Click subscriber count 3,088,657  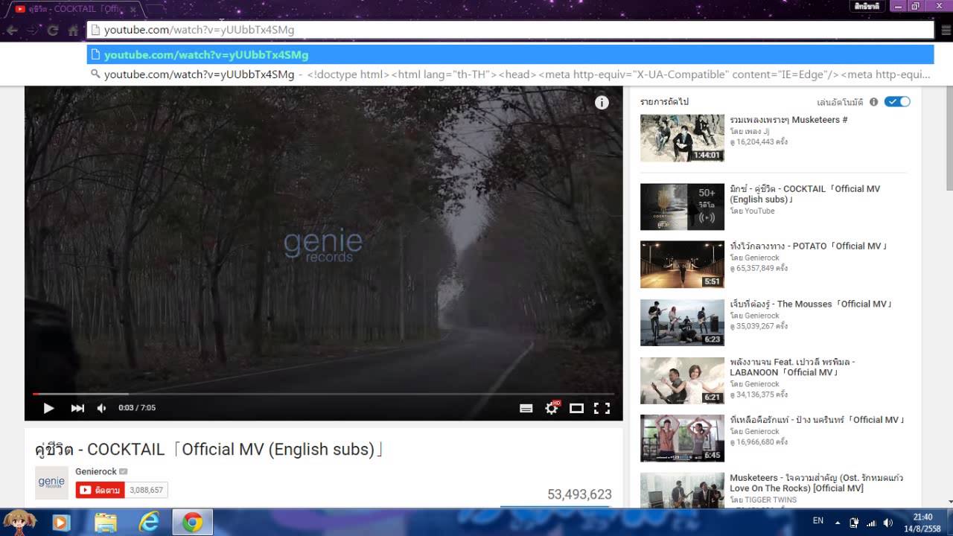[146, 491]
